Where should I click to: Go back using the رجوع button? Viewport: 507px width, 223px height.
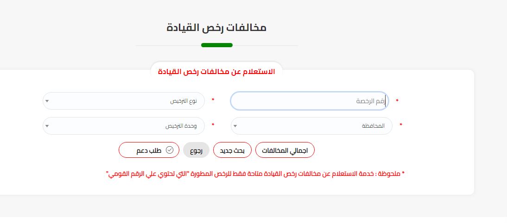tap(196, 150)
